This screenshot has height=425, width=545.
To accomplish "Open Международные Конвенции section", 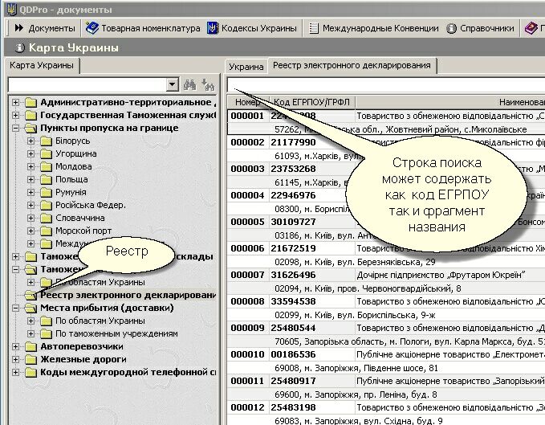I will [374, 28].
